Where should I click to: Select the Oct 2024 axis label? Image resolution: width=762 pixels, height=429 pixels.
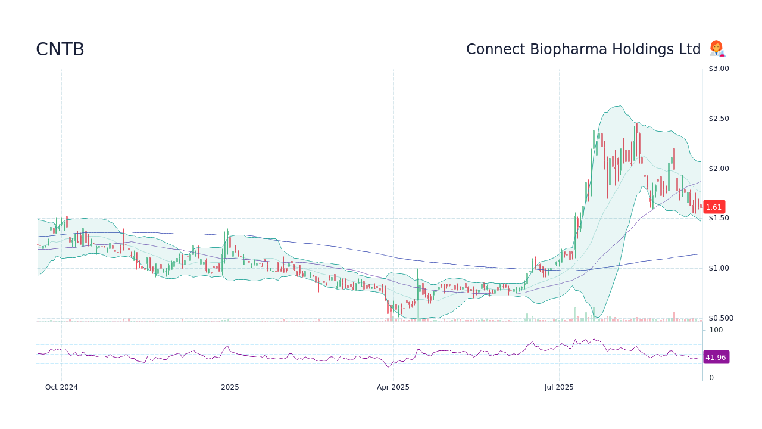pos(62,387)
